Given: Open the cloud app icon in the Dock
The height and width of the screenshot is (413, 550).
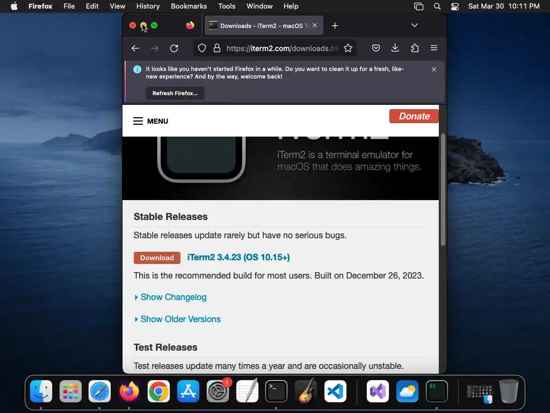Looking at the screenshot, I should [x=407, y=391].
